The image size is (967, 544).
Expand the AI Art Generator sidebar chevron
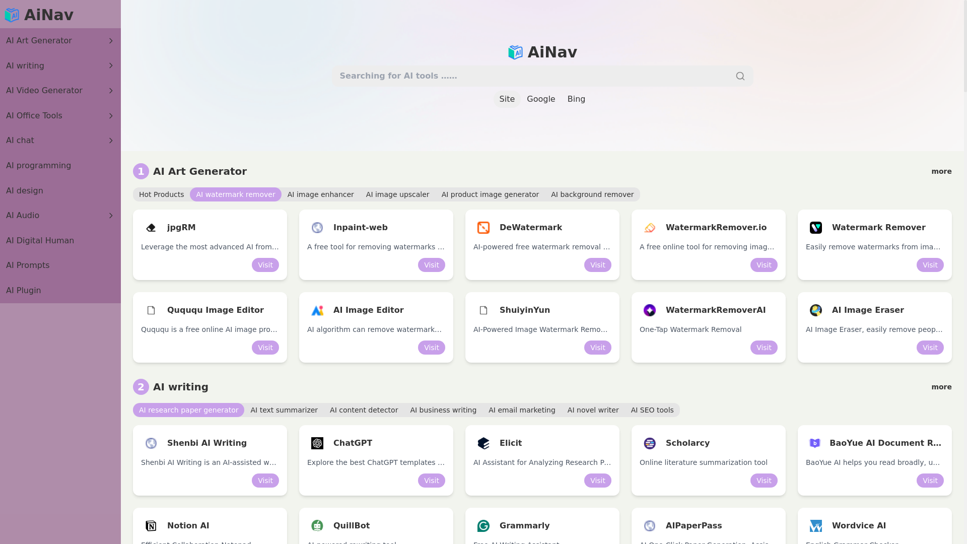pyautogui.click(x=111, y=41)
